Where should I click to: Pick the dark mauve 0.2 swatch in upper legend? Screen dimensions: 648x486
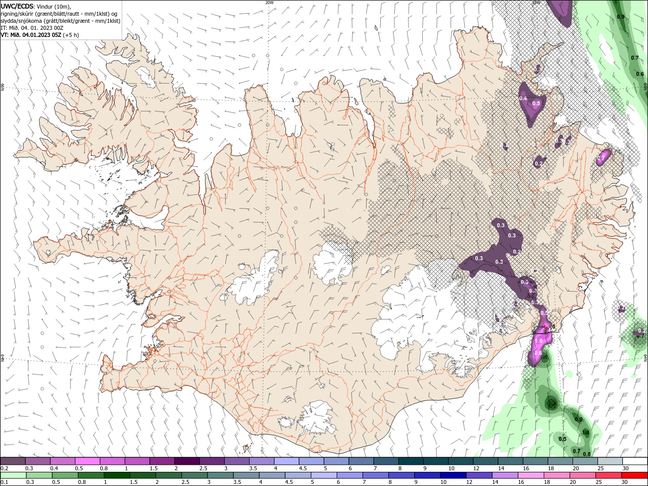[13, 461]
